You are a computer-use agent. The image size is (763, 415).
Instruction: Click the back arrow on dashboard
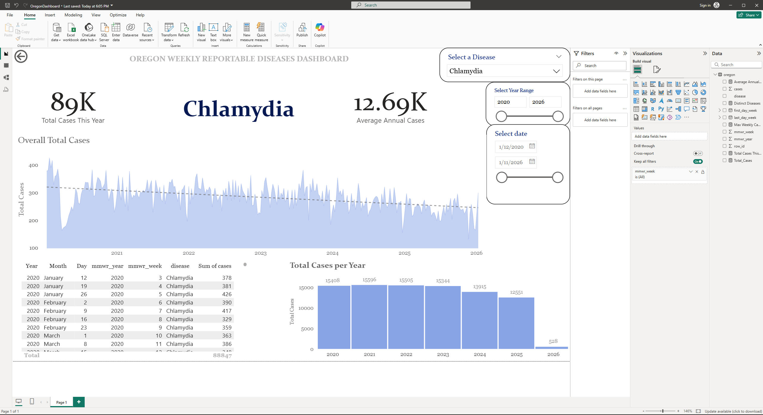[21, 57]
